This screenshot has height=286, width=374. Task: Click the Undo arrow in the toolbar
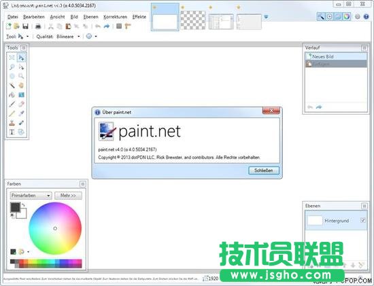(x=98, y=26)
